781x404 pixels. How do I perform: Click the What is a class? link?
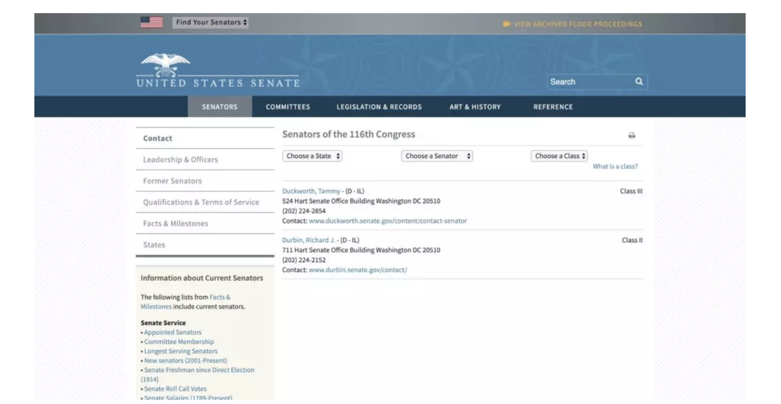pos(615,167)
